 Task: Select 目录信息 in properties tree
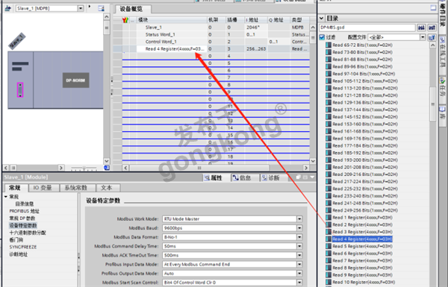click(25, 204)
